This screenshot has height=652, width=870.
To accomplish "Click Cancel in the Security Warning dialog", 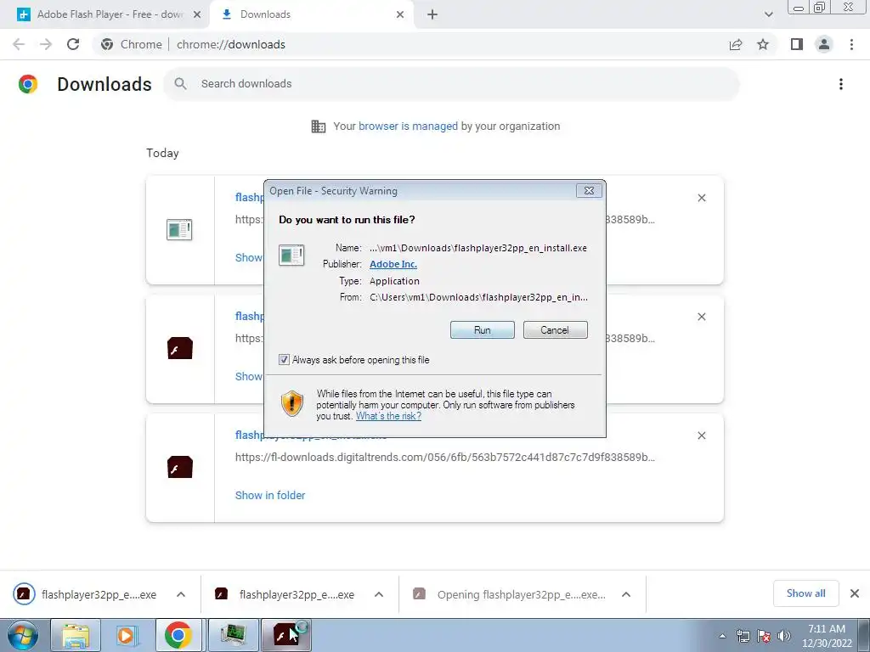I will tap(555, 330).
